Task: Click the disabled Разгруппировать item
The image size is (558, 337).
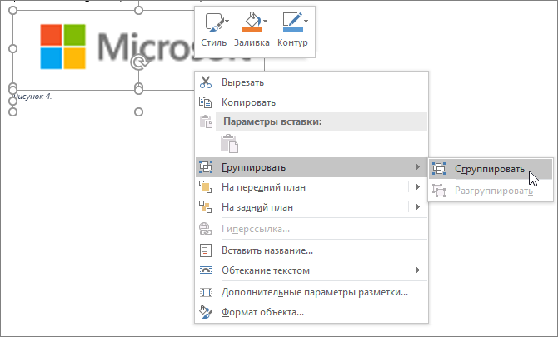Action: tap(491, 191)
